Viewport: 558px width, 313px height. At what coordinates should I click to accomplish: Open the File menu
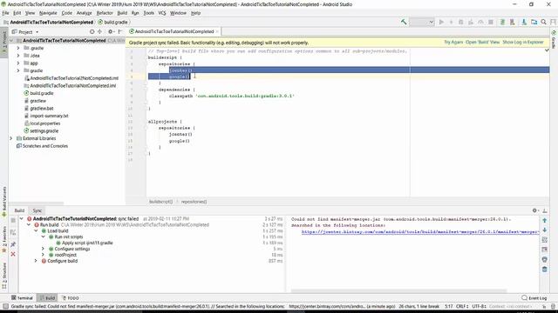click(5, 13)
